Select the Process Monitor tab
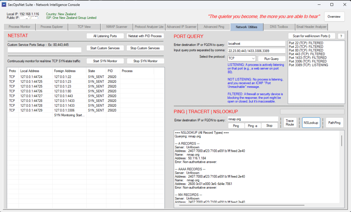 [x=20, y=27]
